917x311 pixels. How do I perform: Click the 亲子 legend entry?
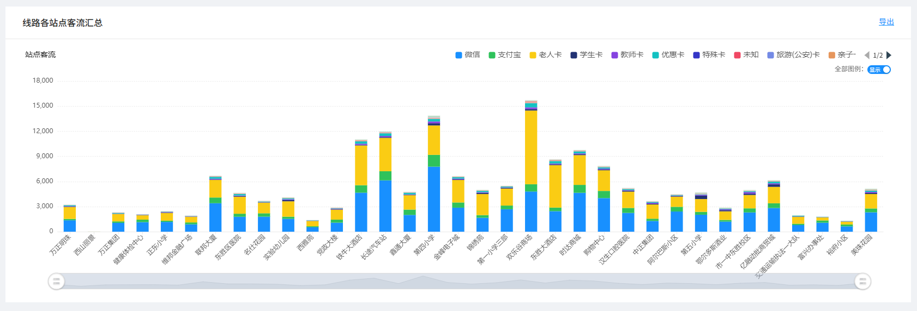842,55
